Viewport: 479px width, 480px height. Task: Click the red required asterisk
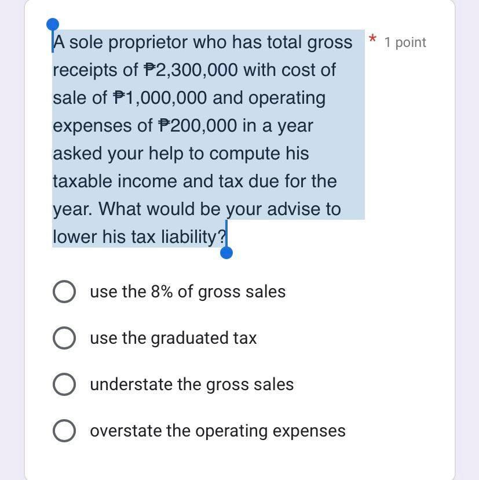coord(373,39)
